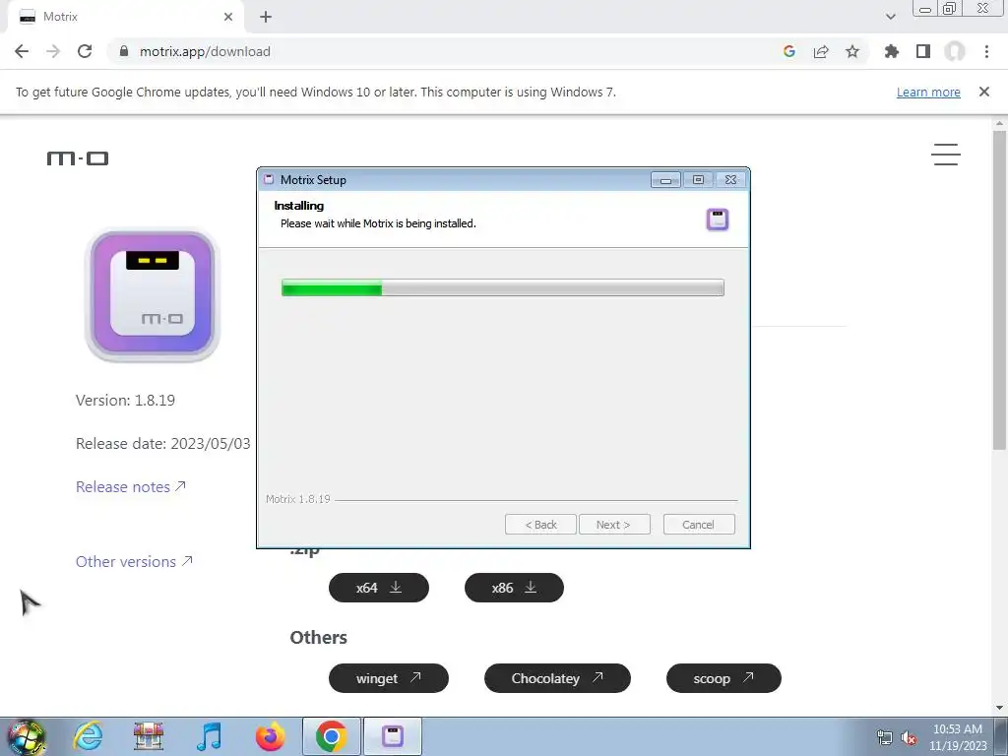Open the scoop install option
The width and height of the screenshot is (1008, 756).
(724, 678)
